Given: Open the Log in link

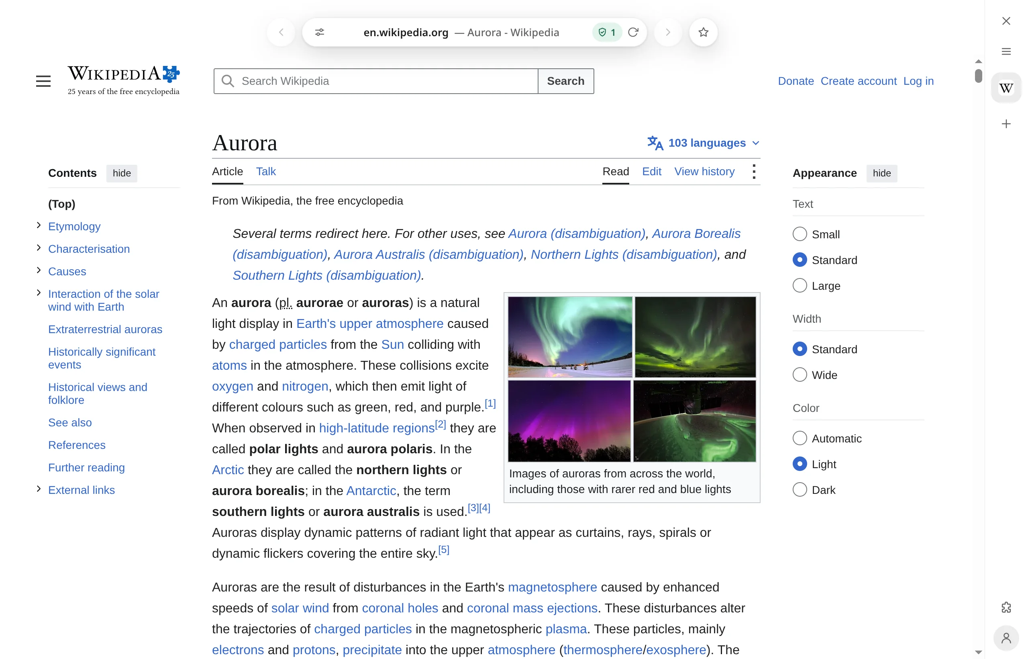Looking at the screenshot, I should [918, 81].
